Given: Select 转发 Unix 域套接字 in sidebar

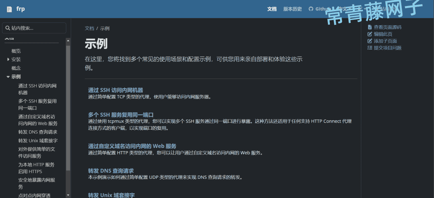Looking at the screenshot, I should pos(38,141).
